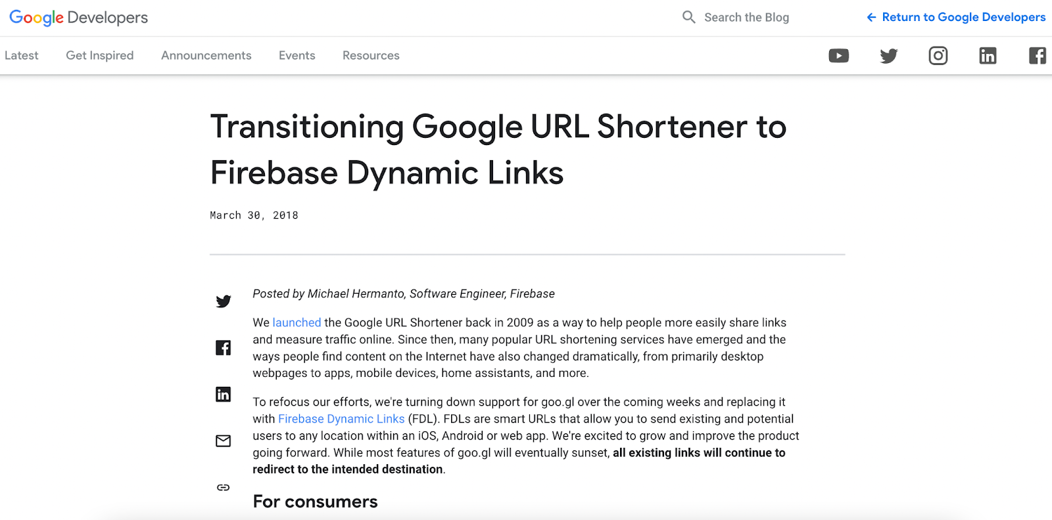Image resolution: width=1052 pixels, height=520 pixels.
Task: Click Return to Google Developers link
Action: (956, 17)
